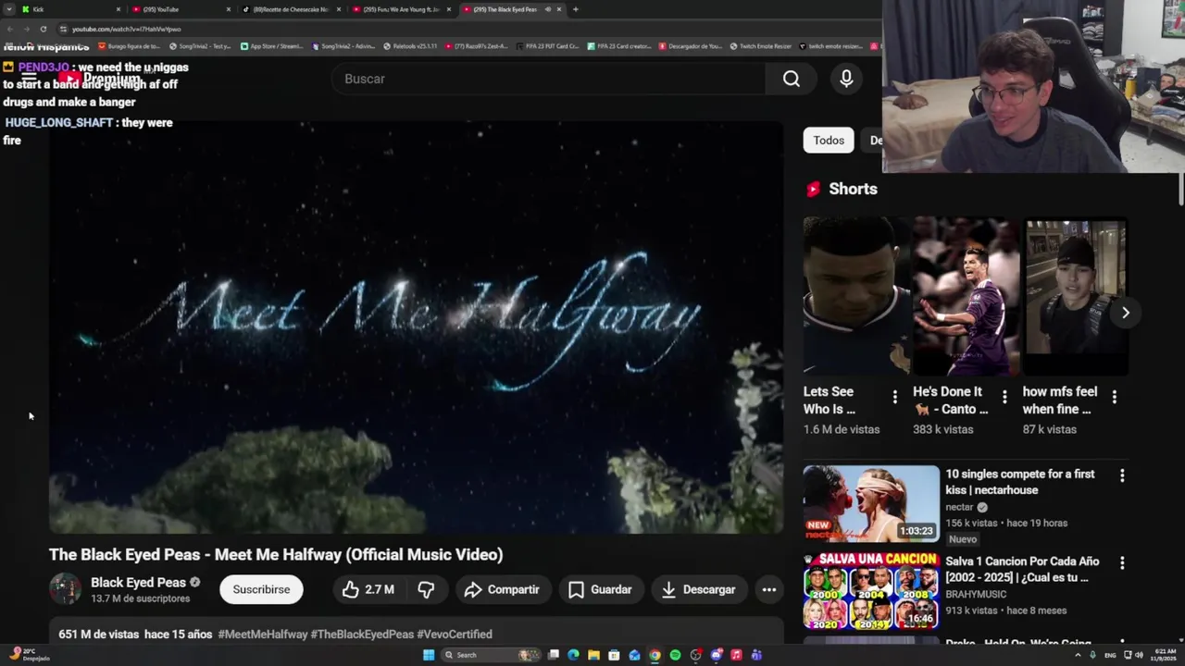Open the Black Eyed Peas channel name link
1185x666 pixels.
pyautogui.click(x=138, y=582)
